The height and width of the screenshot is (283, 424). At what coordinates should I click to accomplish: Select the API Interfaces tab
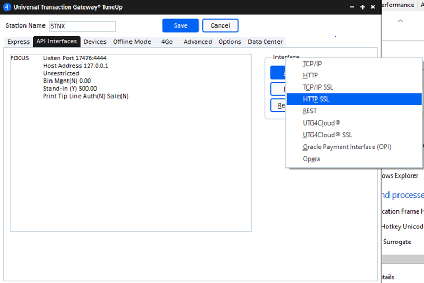tap(57, 41)
